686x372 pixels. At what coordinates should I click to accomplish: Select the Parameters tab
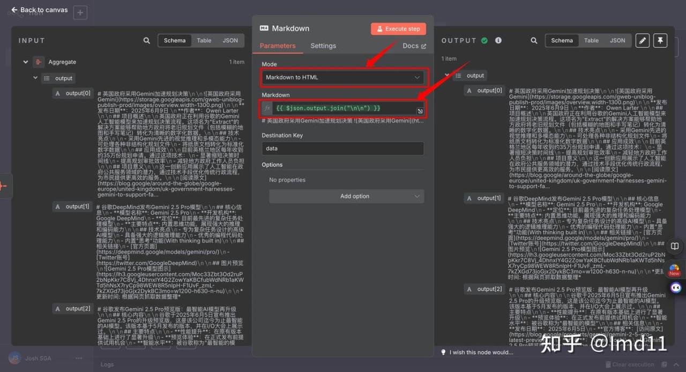(x=278, y=46)
